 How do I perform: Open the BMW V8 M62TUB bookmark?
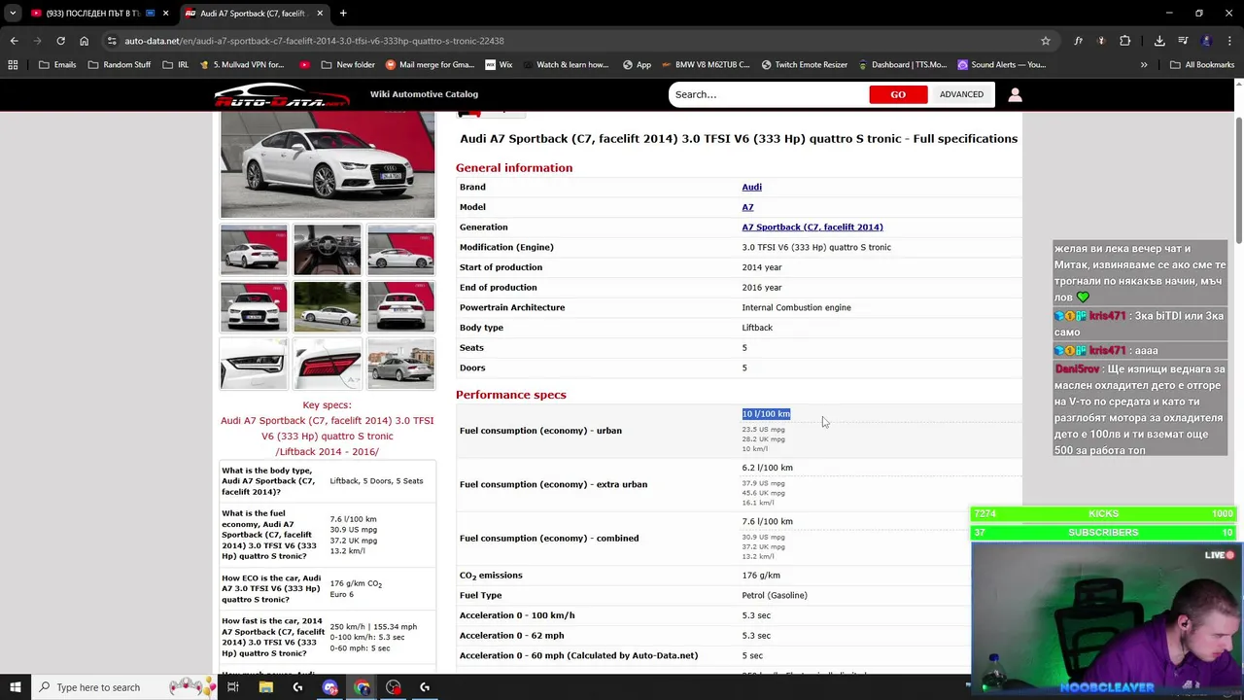coord(706,65)
